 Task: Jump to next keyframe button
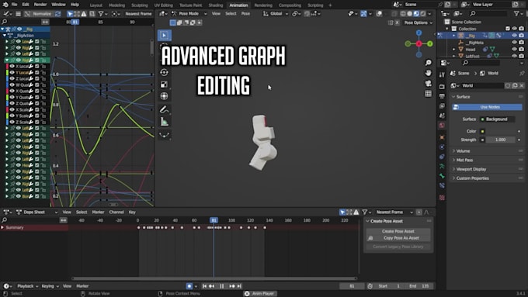tap(232, 286)
